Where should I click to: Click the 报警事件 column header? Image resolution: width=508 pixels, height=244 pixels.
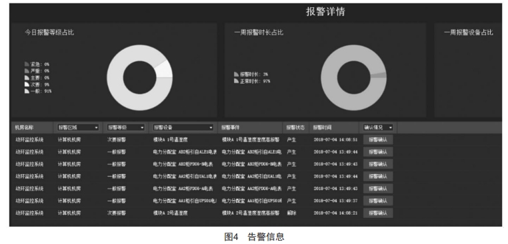click(231, 128)
